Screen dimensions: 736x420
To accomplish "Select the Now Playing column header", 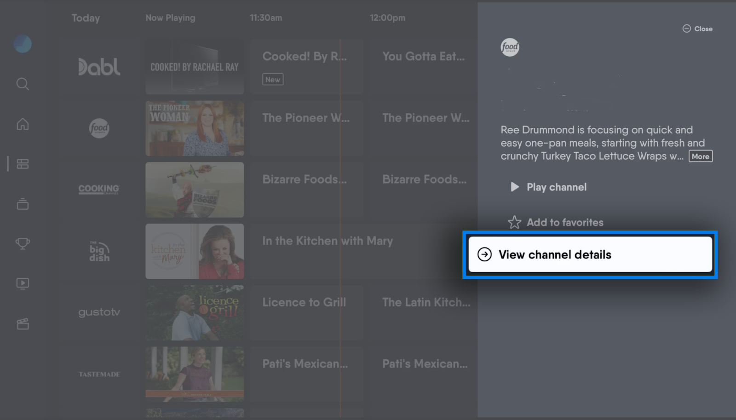I will 170,18.
